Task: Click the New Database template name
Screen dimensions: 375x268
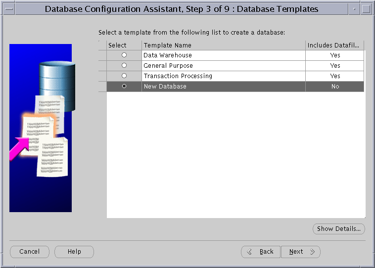Action: tap(165, 87)
